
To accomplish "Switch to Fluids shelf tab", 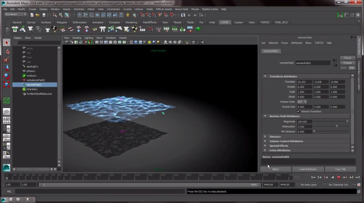I will pos(190,22).
